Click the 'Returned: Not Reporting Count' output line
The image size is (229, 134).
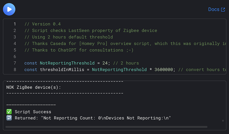pyautogui.click(x=93, y=118)
